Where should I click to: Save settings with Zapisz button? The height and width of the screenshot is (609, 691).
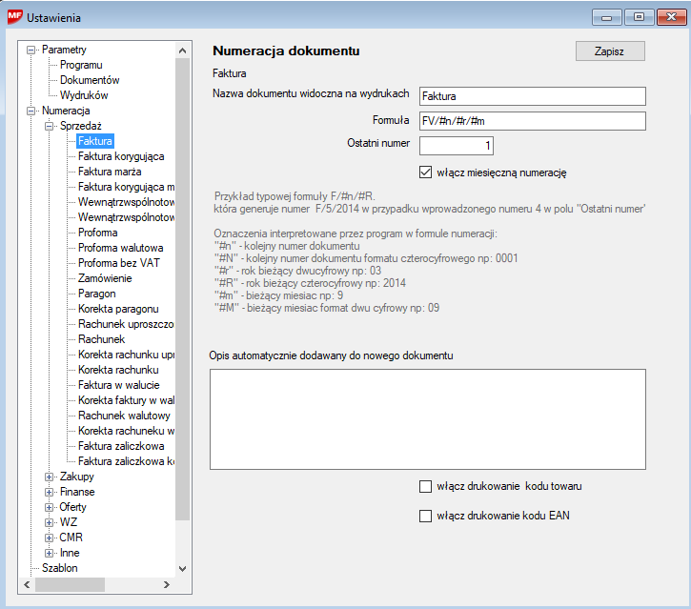point(610,51)
